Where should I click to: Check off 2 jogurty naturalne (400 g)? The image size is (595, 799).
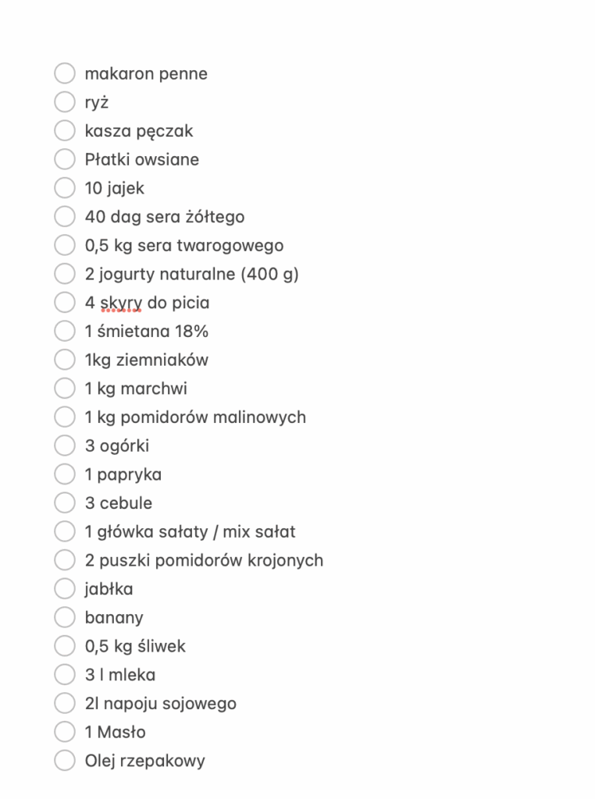tap(64, 273)
